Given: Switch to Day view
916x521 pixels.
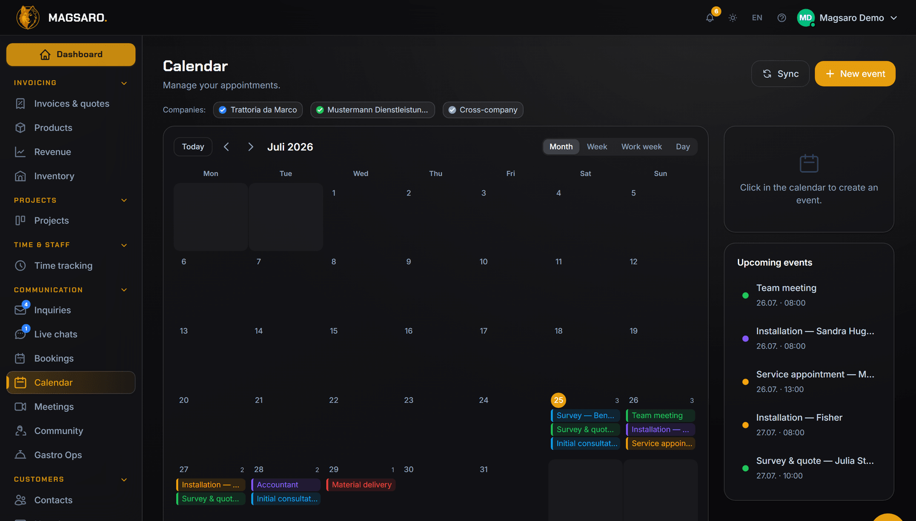Looking at the screenshot, I should 683,146.
